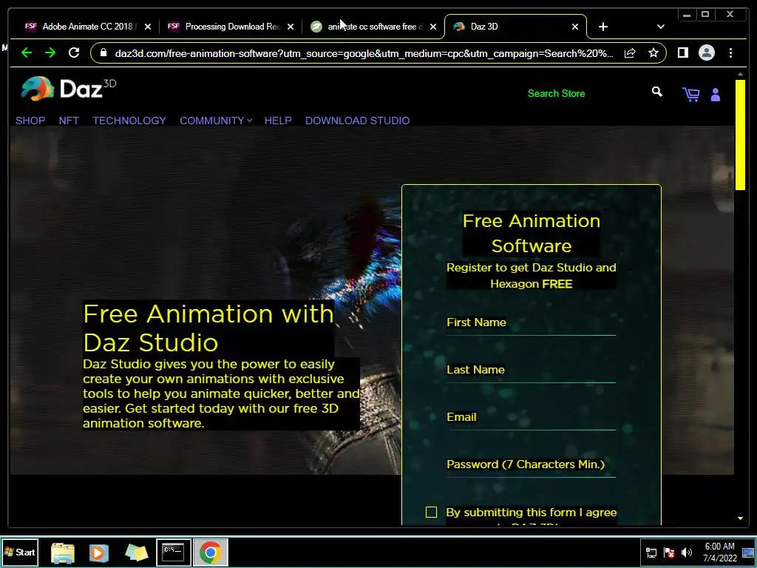Click the Chrome icon in the taskbar
Screen dimensions: 757x568
tap(210, 552)
